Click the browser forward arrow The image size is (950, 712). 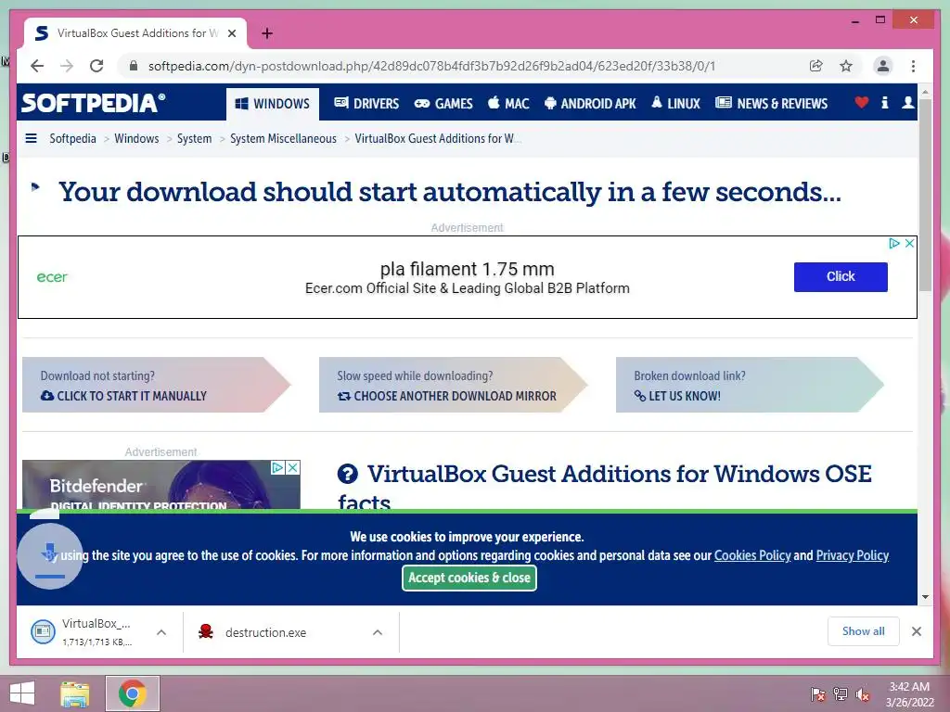(67, 66)
